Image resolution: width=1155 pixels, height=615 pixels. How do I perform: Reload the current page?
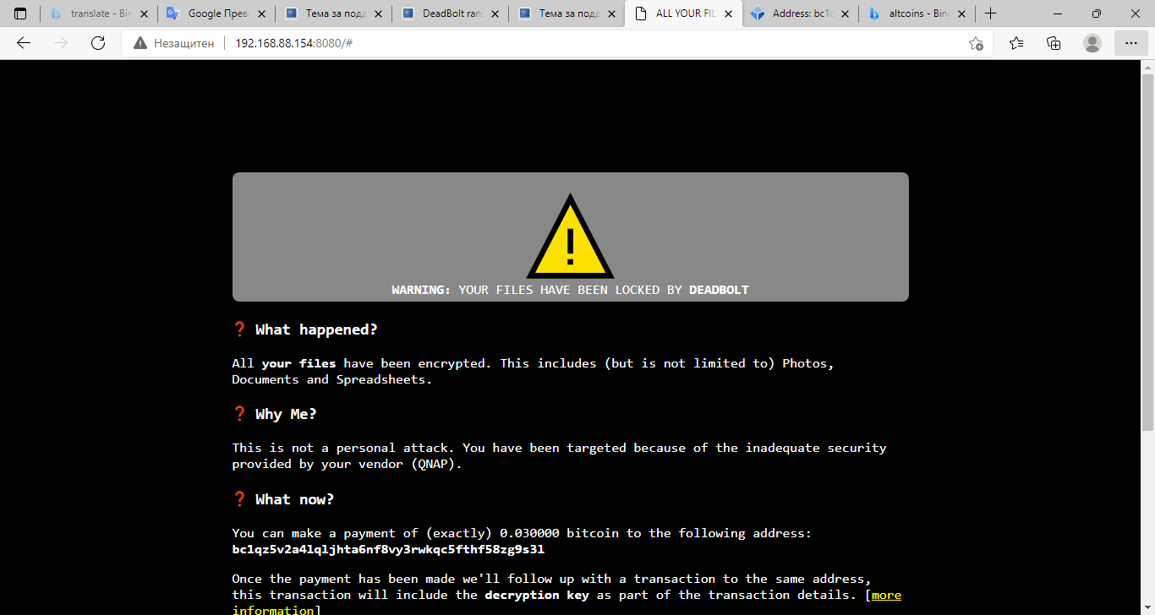(x=98, y=43)
